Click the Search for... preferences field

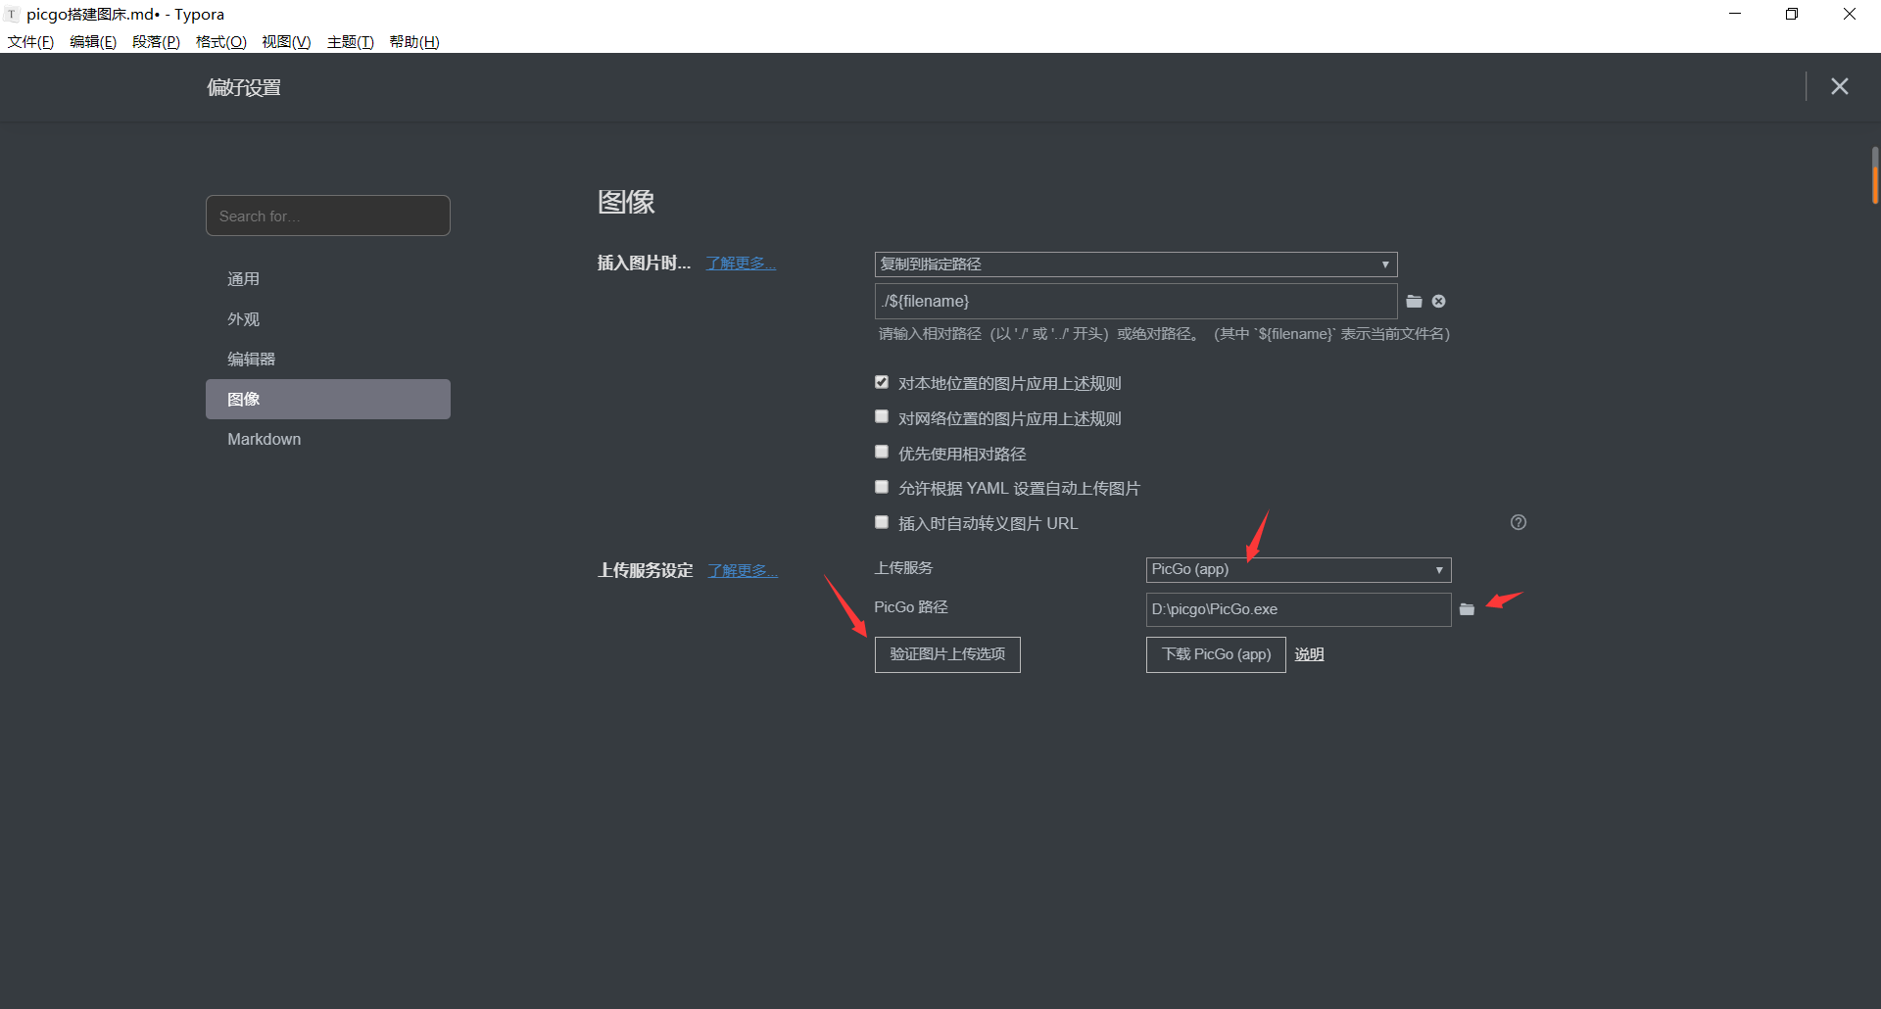[328, 216]
